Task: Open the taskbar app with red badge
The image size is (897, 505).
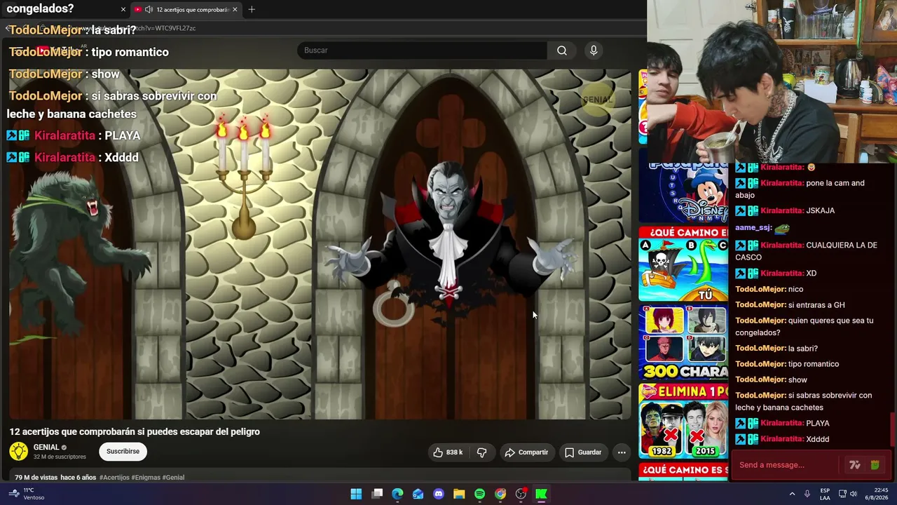Action: (521, 494)
